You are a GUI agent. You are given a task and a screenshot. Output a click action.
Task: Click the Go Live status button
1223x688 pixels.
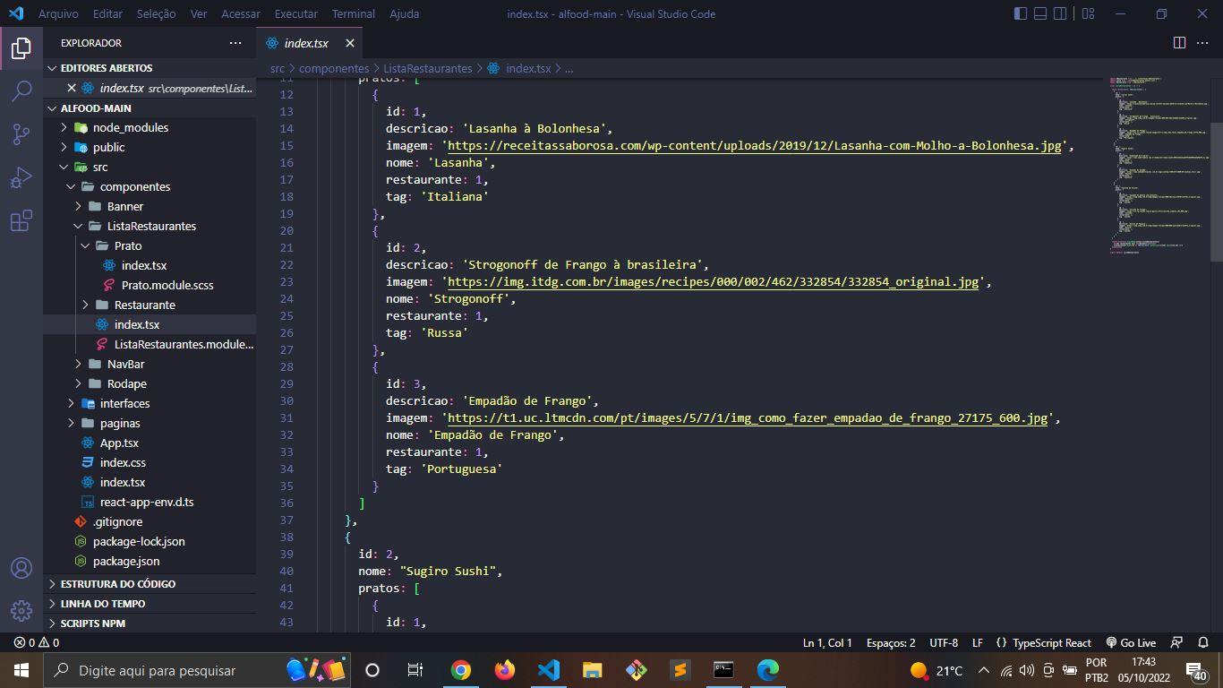pos(1131,642)
